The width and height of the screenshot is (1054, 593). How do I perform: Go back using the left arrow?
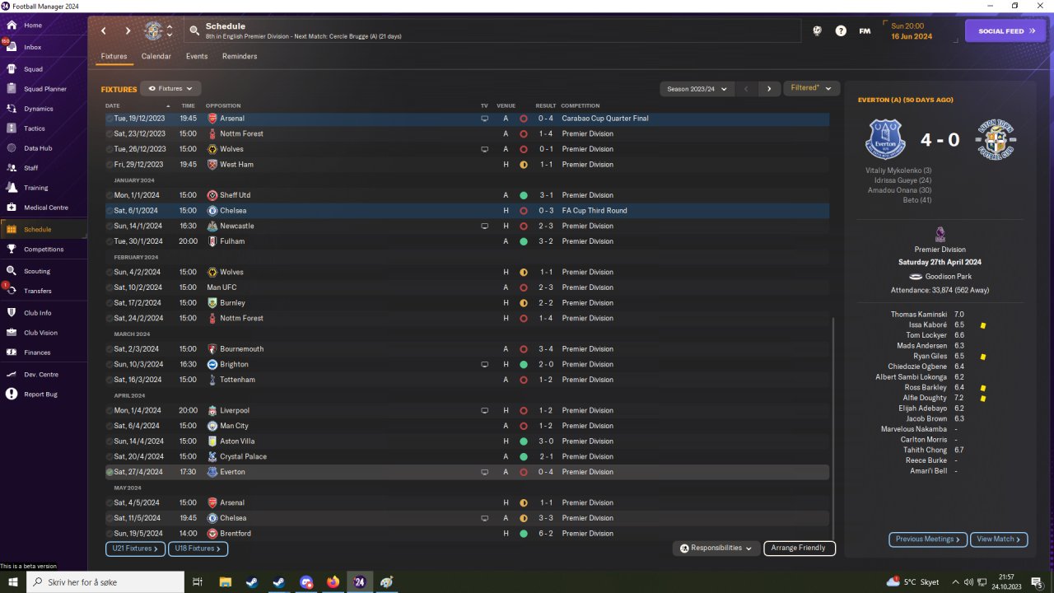(104, 31)
